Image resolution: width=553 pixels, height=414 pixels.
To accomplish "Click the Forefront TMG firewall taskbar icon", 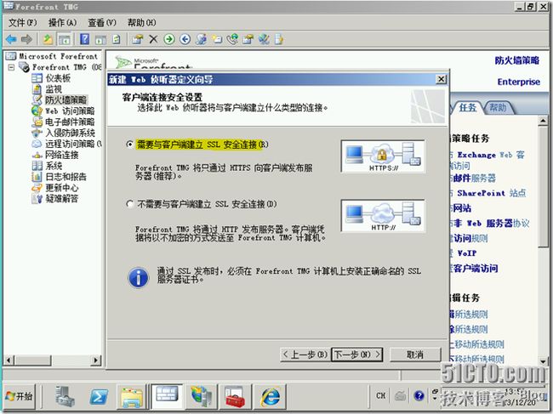I will pos(167,395).
